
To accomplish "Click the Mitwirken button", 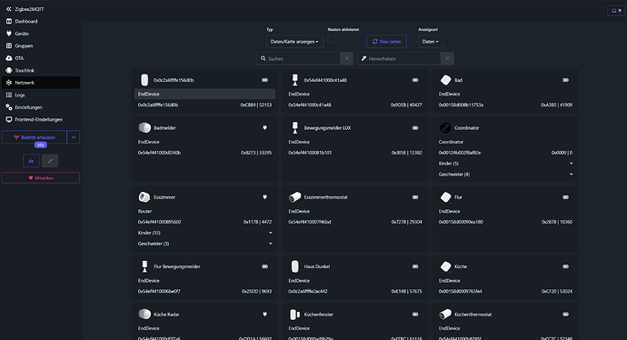I will (x=41, y=178).
